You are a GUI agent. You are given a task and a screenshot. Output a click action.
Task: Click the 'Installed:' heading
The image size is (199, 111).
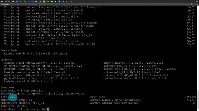click(9, 51)
